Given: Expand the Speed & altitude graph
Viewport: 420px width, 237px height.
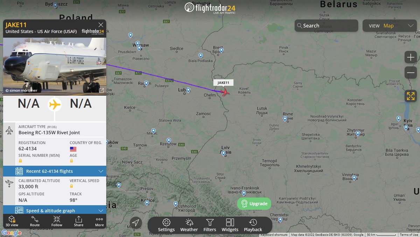Looking at the screenshot, I should [55, 210].
